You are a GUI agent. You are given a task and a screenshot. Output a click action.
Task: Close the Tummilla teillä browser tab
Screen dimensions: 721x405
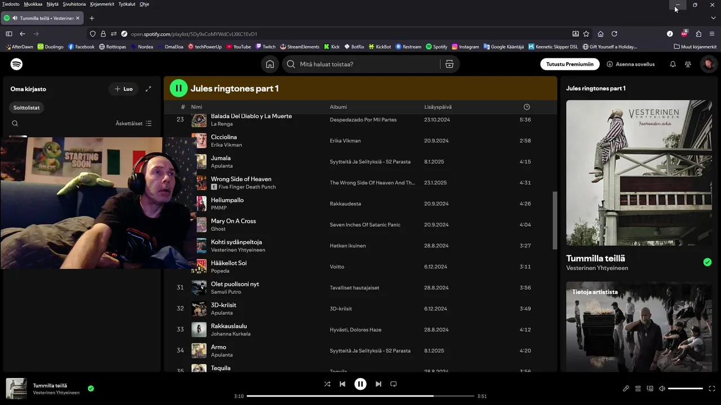pyautogui.click(x=78, y=18)
